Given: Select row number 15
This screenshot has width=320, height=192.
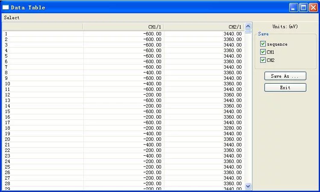Looking at the screenshot, I should click(x=8, y=111).
